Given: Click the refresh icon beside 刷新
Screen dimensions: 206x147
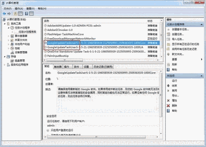Looking at the screenshot, I should [169, 65].
